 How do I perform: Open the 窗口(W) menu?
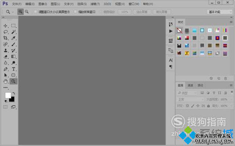tap(134, 4)
